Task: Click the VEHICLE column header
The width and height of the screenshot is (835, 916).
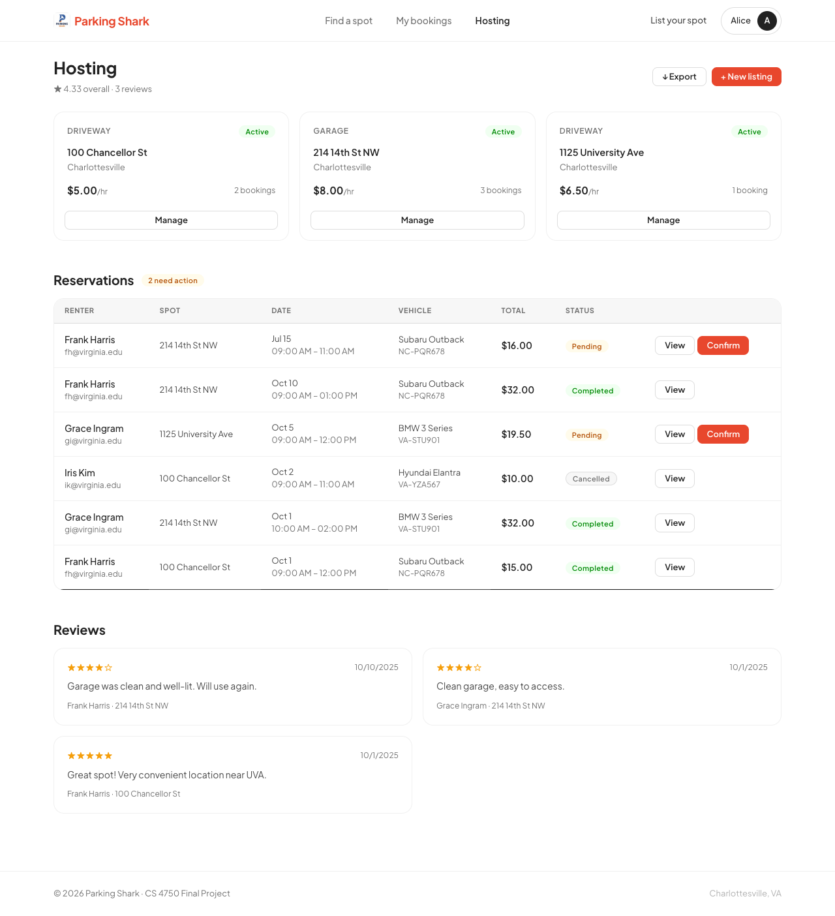Action: click(x=415, y=311)
